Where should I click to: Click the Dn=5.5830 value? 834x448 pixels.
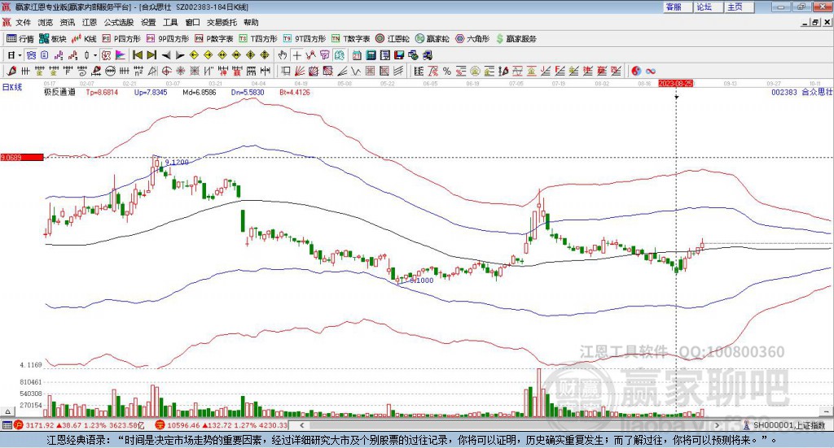pos(248,93)
